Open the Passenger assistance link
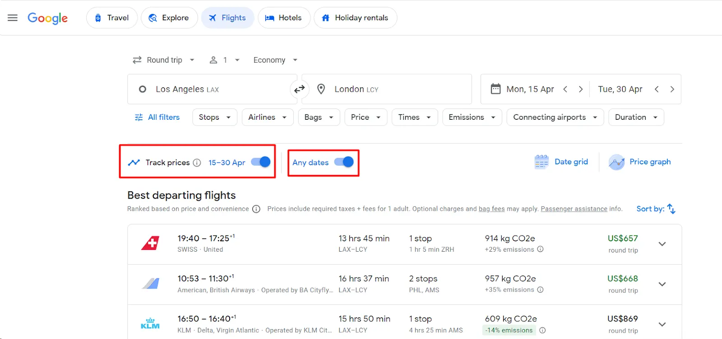Image resolution: width=722 pixels, height=339 pixels. click(x=574, y=209)
